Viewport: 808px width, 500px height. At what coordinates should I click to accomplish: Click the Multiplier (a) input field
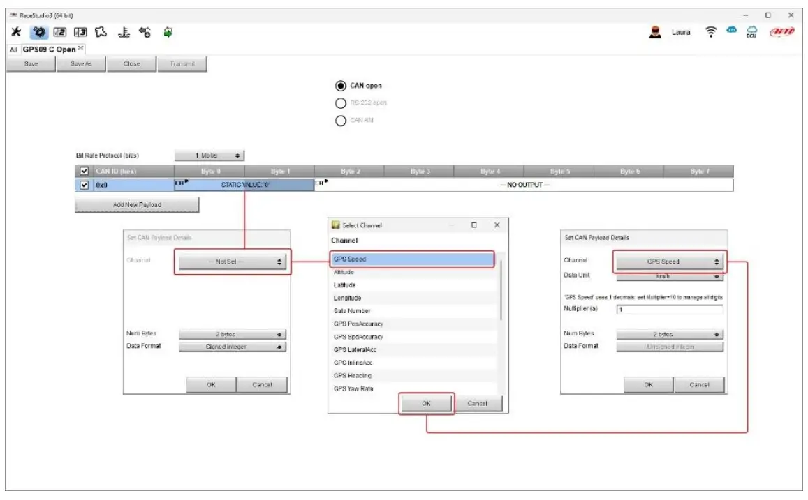point(669,309)
